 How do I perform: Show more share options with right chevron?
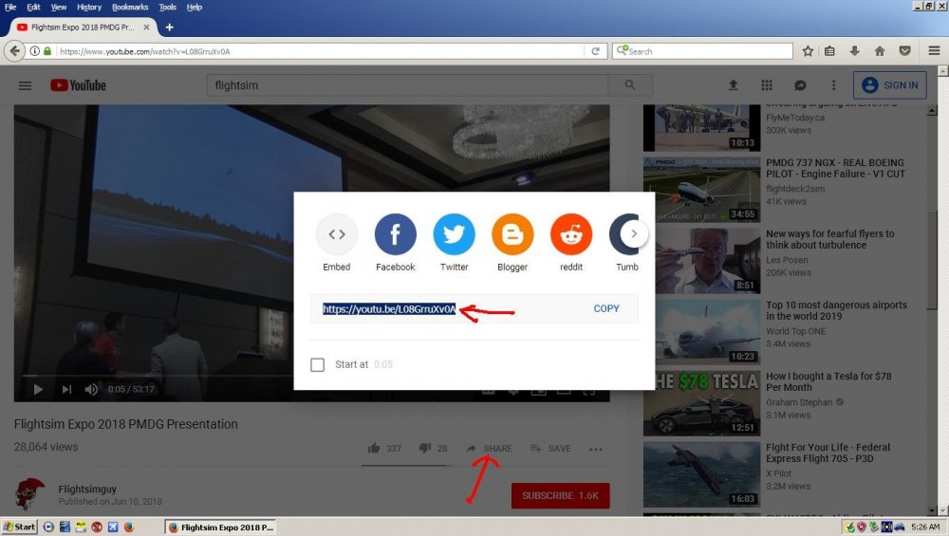pos(634,233)
